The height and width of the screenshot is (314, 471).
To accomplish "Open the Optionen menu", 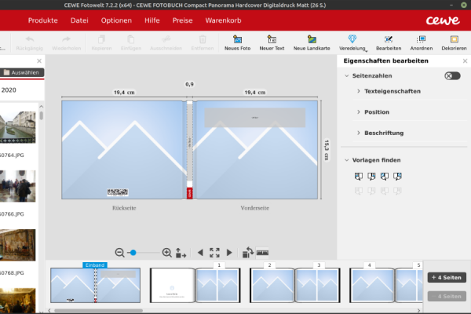I will tap(116, 20).
